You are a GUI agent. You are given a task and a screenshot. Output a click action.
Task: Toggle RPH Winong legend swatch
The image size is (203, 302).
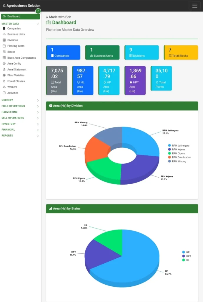[169, 161]
